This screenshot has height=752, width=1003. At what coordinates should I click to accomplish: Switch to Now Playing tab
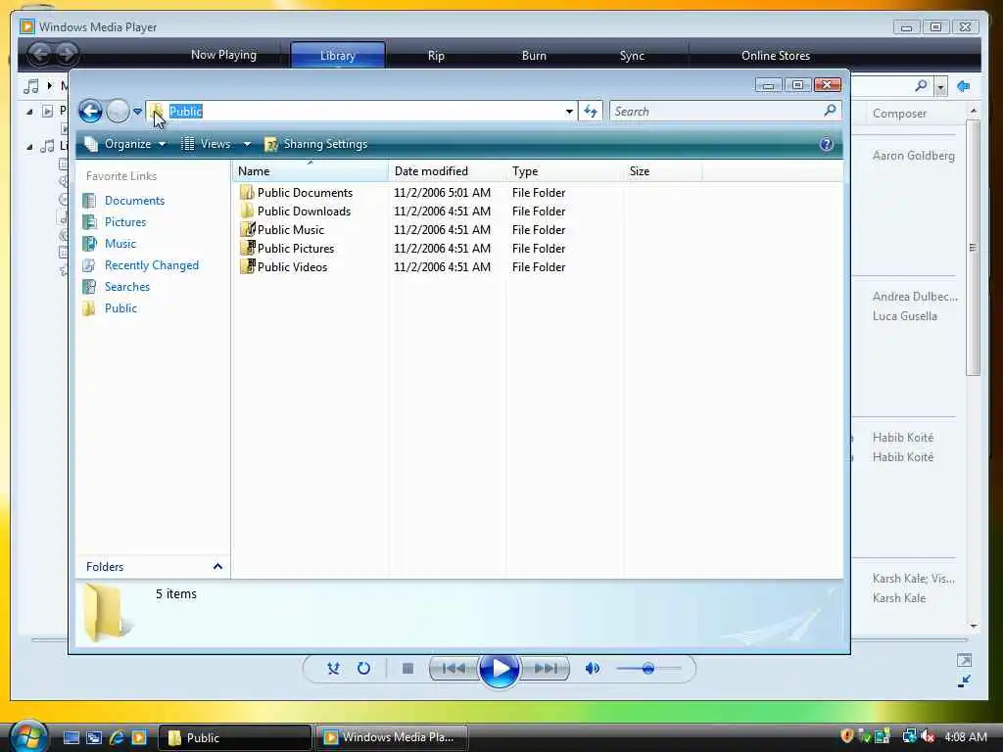pyautogui.click(x=223, y=55)
